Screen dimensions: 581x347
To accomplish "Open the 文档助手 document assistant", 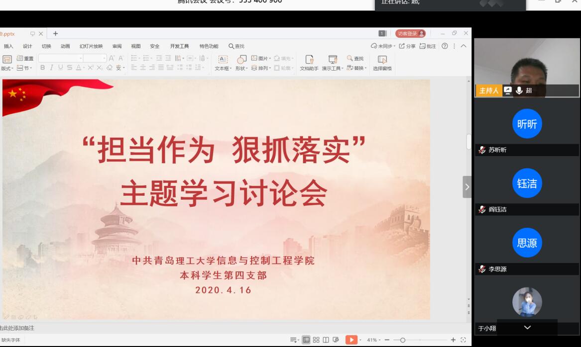I will pyautogui.click(x=309, y=63).
